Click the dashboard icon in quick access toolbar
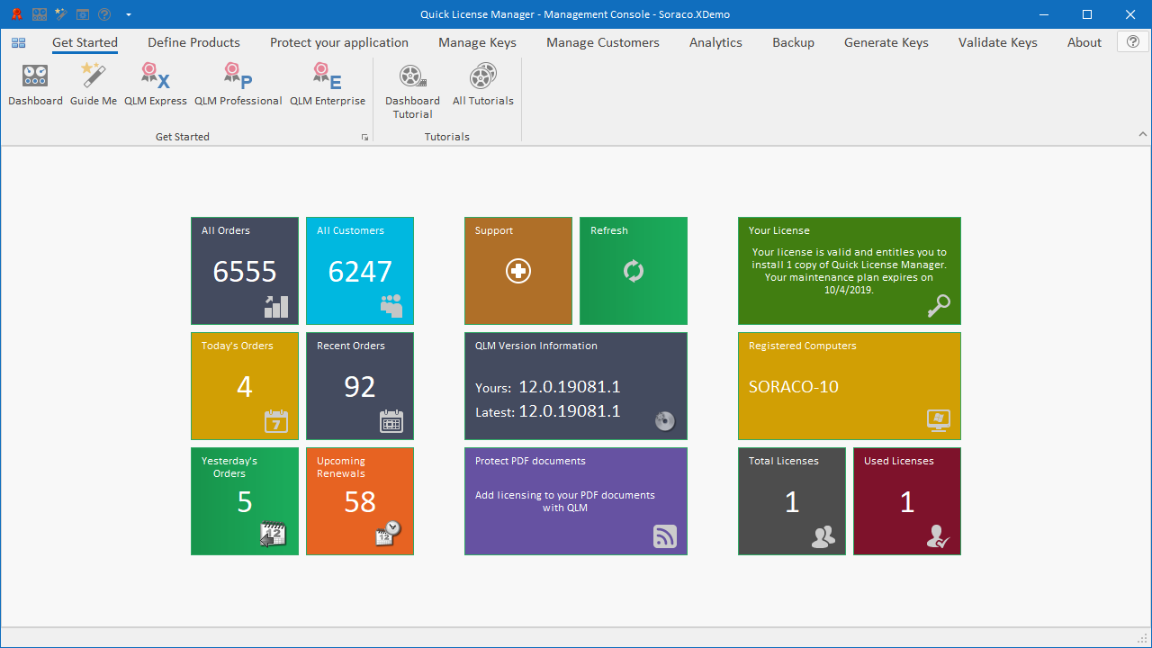This screenshot has width=1152, height=648. [x=39, y=14]
